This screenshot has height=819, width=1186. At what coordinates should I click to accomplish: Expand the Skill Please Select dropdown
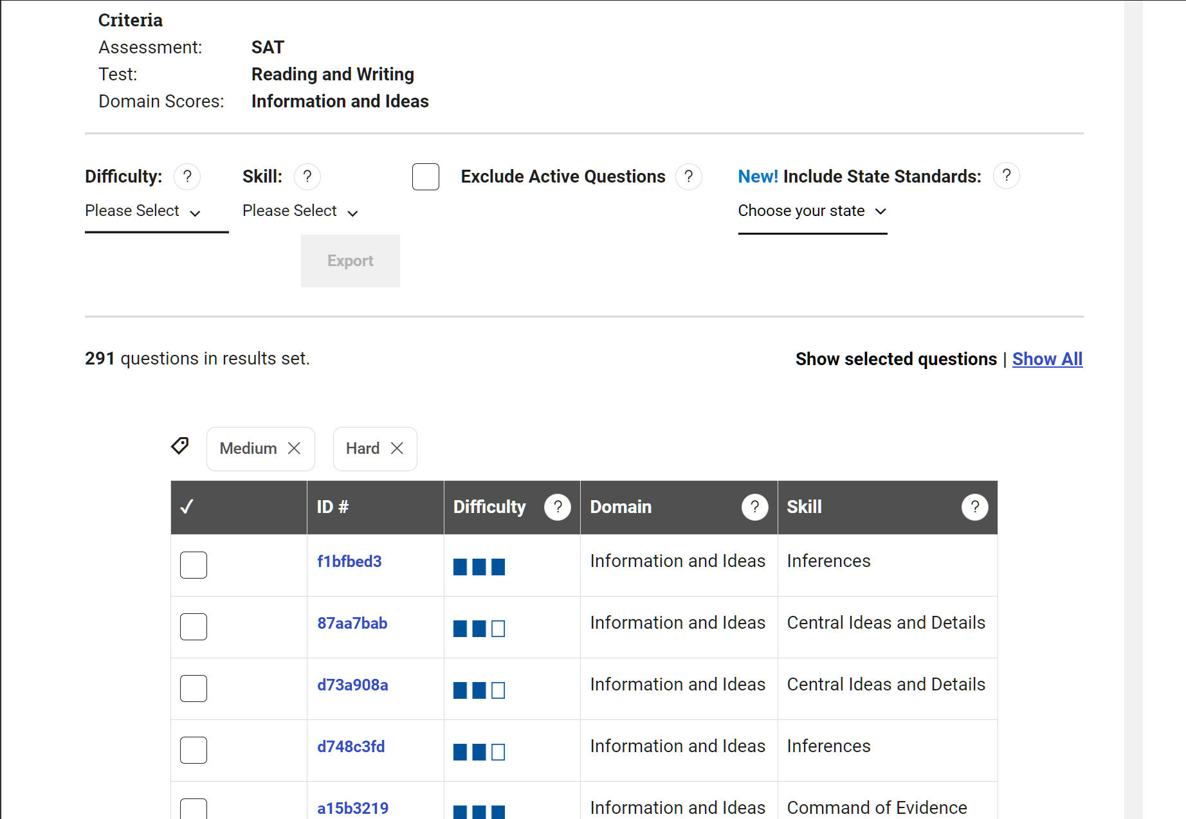point(300,212)
